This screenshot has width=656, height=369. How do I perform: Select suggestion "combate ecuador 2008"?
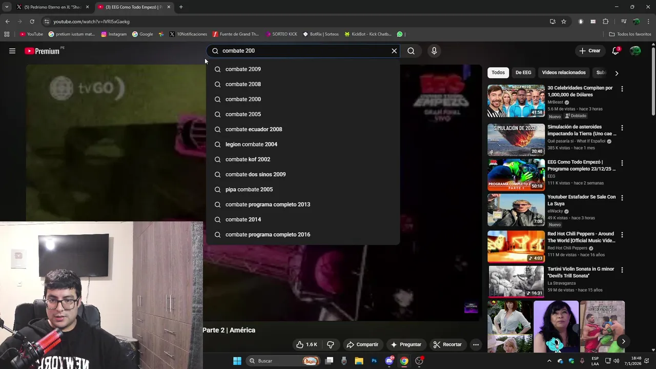pyautogui.click(x=302, y=129)
